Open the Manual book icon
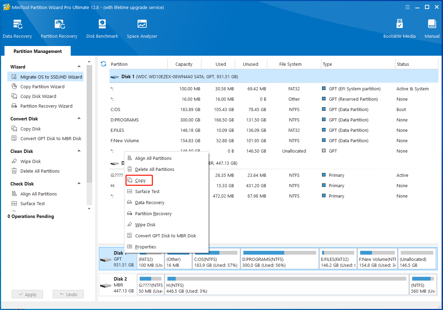This screenshot has height=310, width=443. [432, 24]
